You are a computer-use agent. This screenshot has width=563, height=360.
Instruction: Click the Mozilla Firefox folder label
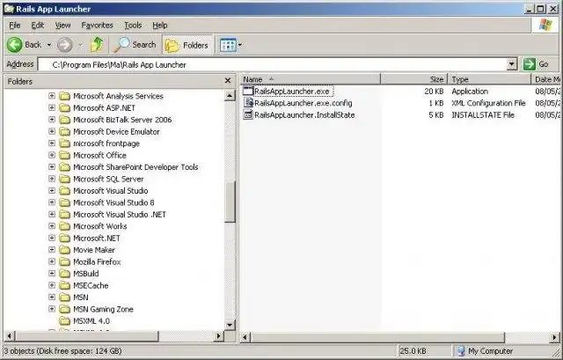pos(97,262)
